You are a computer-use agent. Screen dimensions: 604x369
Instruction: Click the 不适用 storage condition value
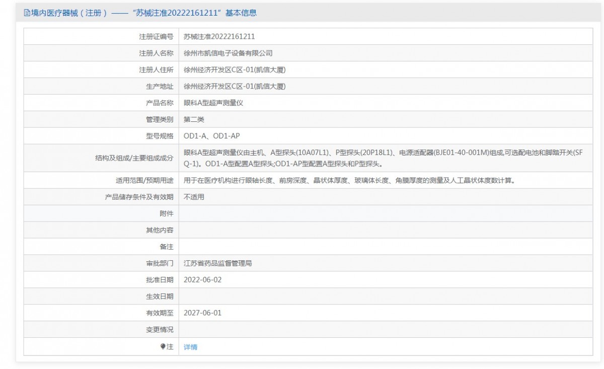pos(194,197)
